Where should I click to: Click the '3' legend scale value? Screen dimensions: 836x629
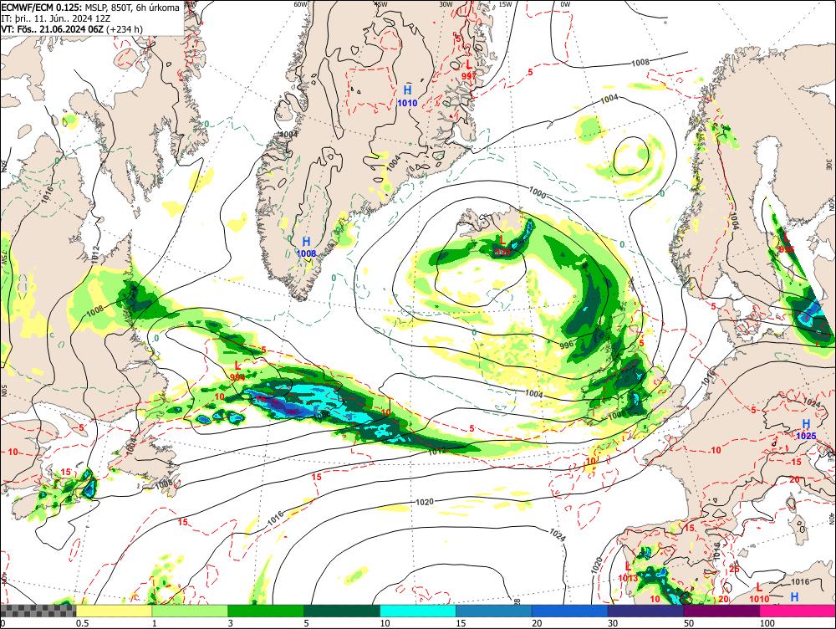click(x=231, y=623)
